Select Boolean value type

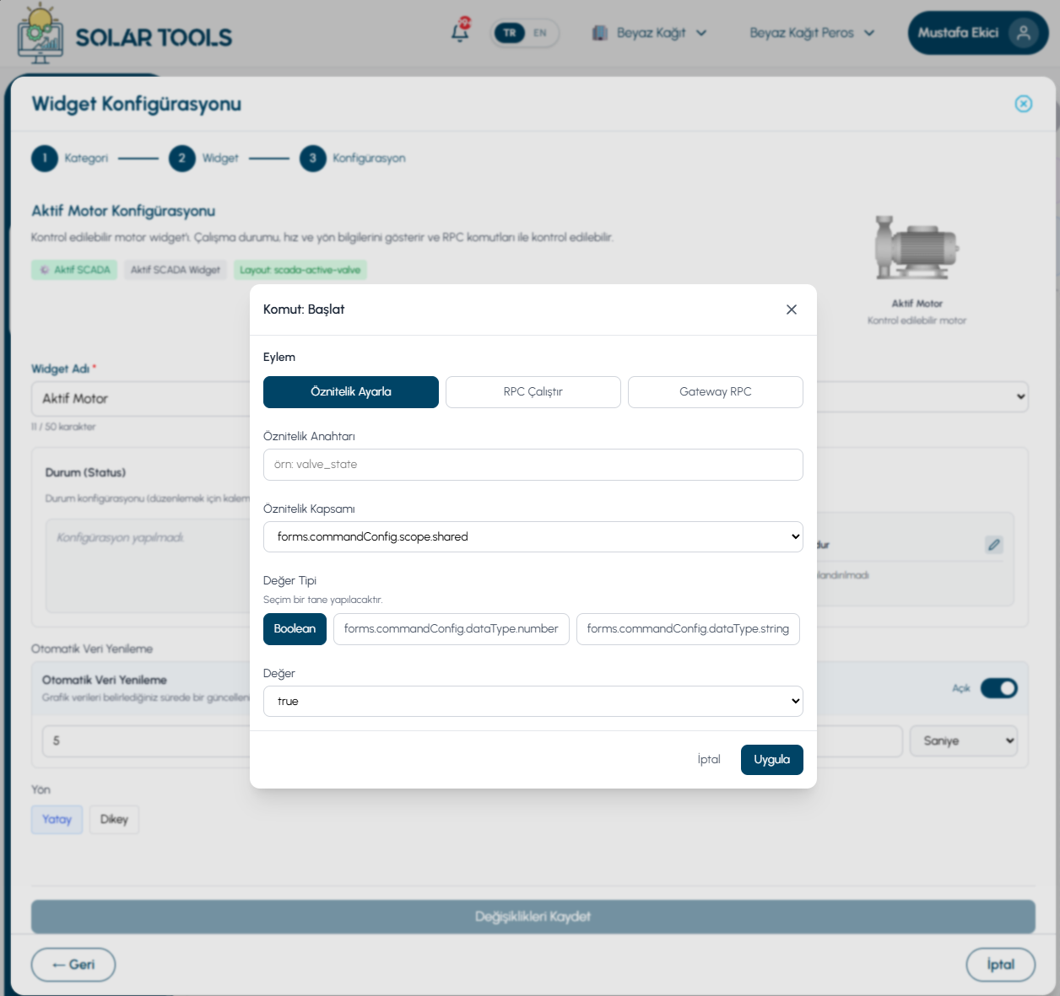pyautogui.click(x=295, y=629)
